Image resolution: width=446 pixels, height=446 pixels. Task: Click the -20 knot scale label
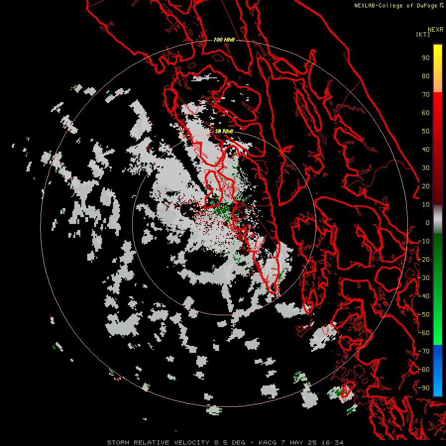pyautogui.click(x=424, y=260)
